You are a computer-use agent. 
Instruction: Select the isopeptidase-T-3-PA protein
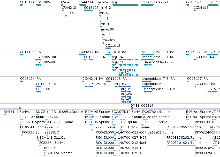point(147,81)
